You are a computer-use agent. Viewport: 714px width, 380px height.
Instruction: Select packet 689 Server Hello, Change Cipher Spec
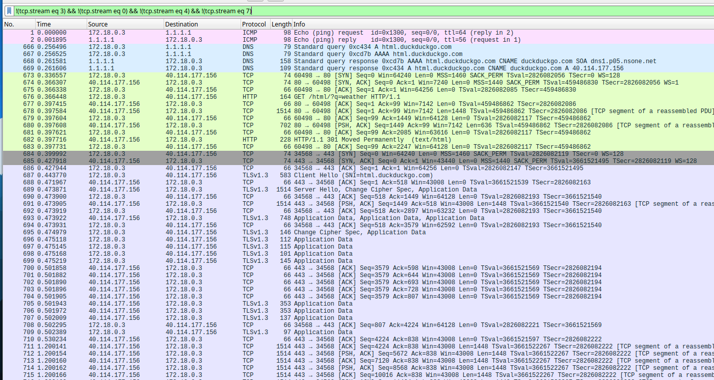coord(358,189)
